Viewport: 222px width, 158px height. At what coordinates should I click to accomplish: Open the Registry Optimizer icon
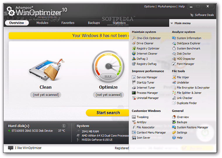tap(134, 49)
